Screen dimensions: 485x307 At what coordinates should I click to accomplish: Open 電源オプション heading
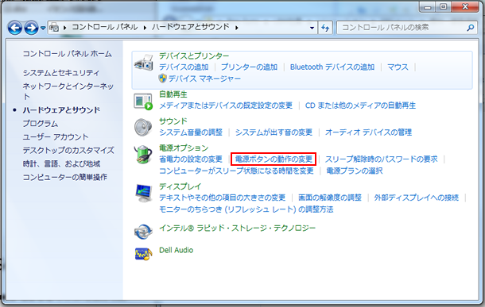(184, 148)
